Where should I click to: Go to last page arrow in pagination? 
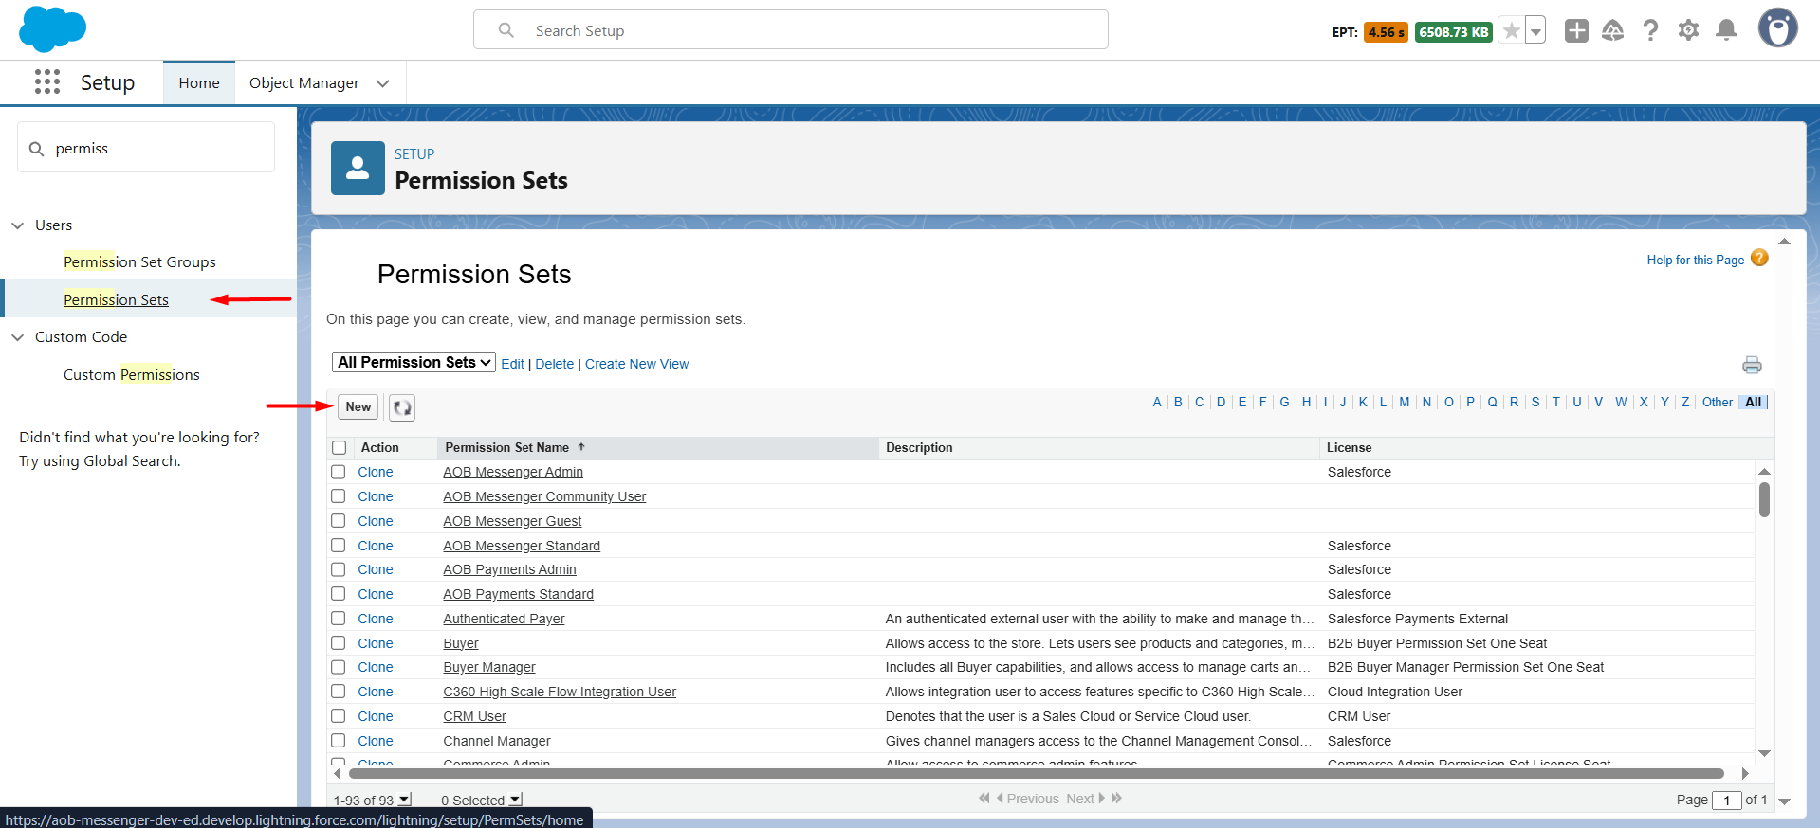coord(1117,799)
